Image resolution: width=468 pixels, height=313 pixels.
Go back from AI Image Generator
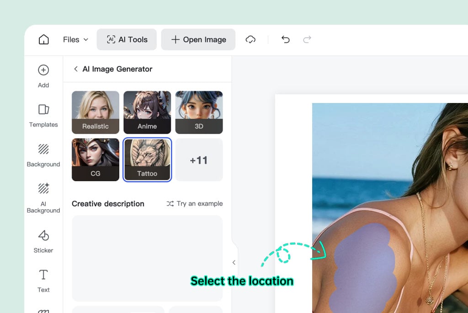[76, 69]
